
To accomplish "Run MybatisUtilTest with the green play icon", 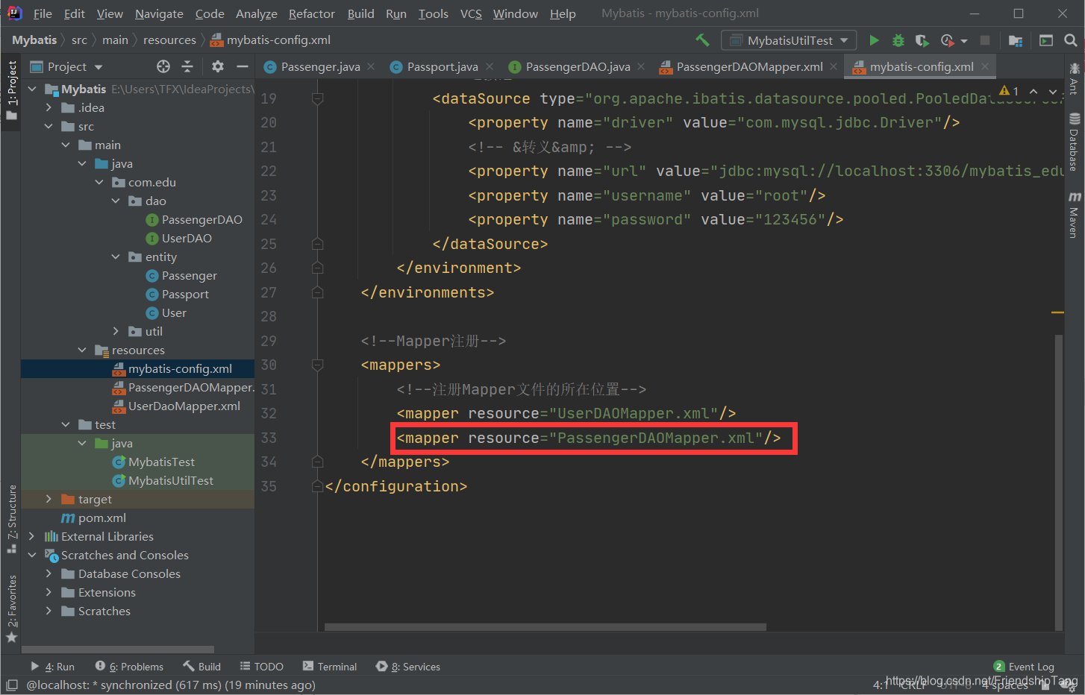I will (x=874, y=40).
